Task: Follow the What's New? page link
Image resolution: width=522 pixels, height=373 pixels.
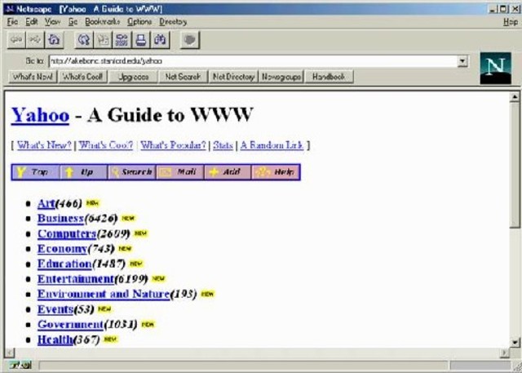Action: 44,145
